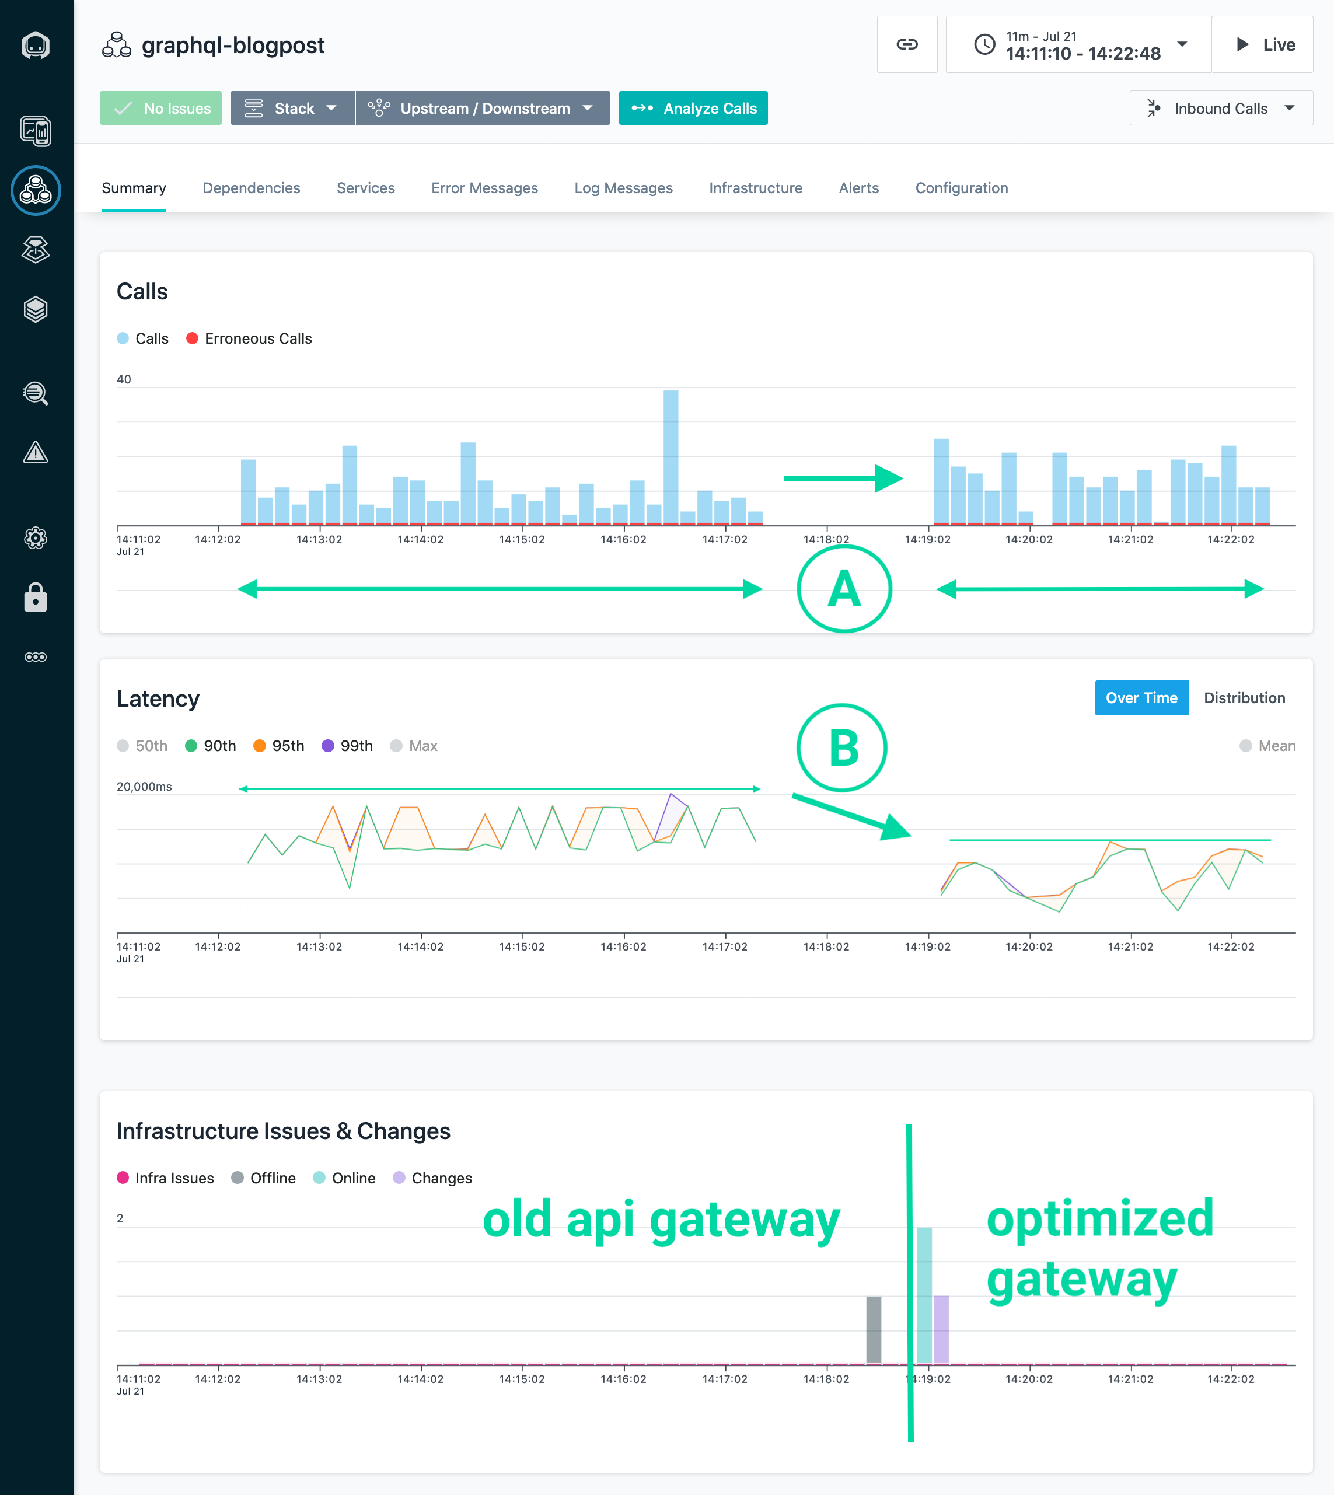Viewport: 1334px width, 1495px height.
Task: Open the infrastructure layers icon in sidebar
Action: 35,309
